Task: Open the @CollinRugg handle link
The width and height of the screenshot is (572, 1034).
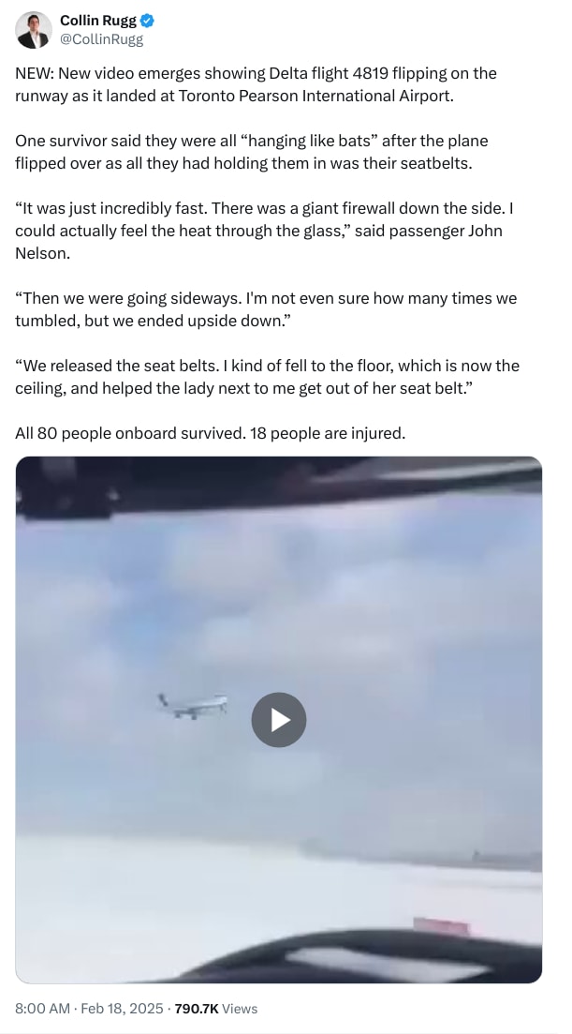Action: click(x=102, y=39)
